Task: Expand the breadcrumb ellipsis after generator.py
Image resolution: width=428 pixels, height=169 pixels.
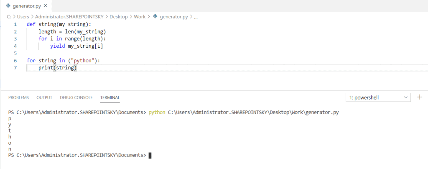Action: pyautogui.click(x=196, y=17)
